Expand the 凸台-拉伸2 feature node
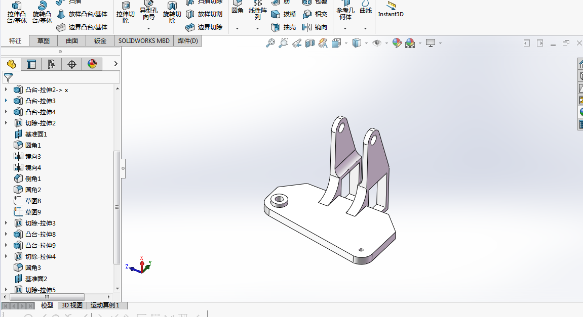 pos(6,89)
